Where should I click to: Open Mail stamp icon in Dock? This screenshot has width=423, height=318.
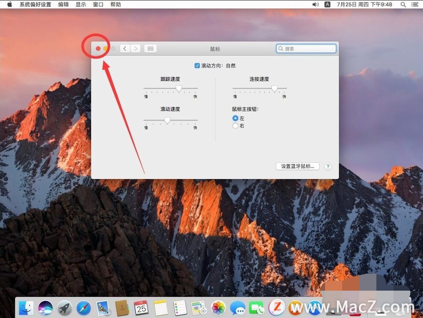[103, 308]
